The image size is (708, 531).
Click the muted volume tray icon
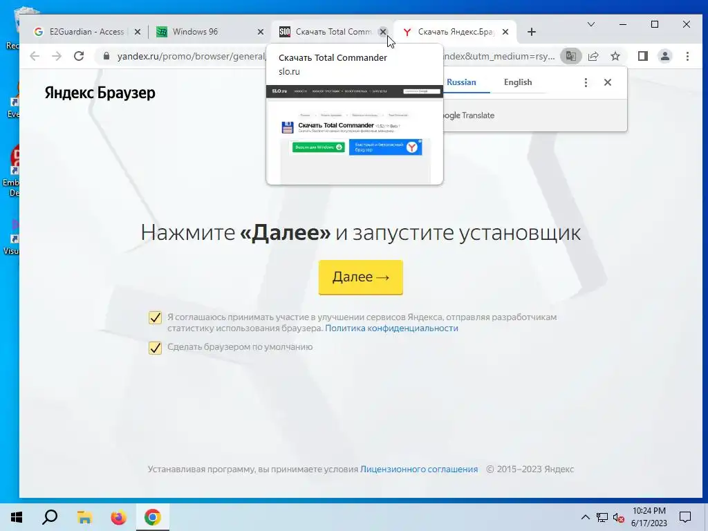click(x=619, y=517)
